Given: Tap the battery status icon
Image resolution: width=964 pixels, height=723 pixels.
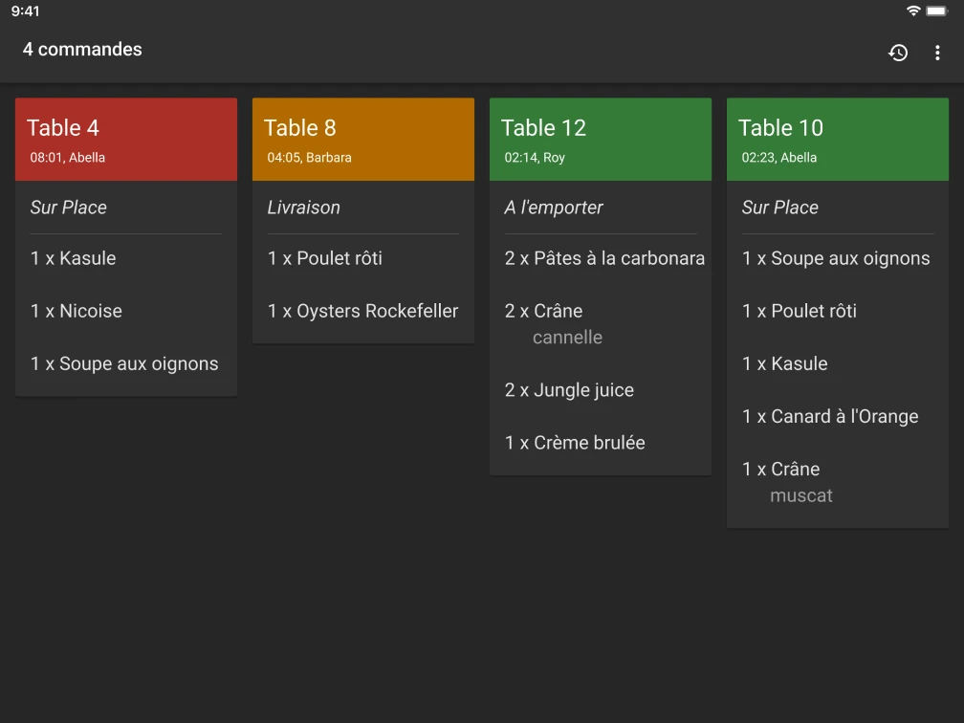Looking at the screenshot, I should coord(936,11).
